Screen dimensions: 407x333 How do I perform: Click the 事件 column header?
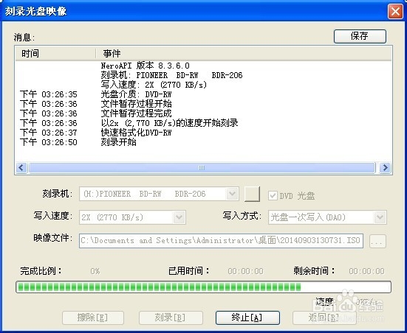(x=244, y=54)
